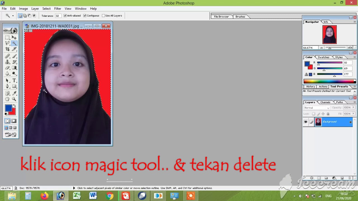This screenshot has width=358, height=201.
Task: Toggle the Anti-aliased checkbox
Action: pos(65,16)
